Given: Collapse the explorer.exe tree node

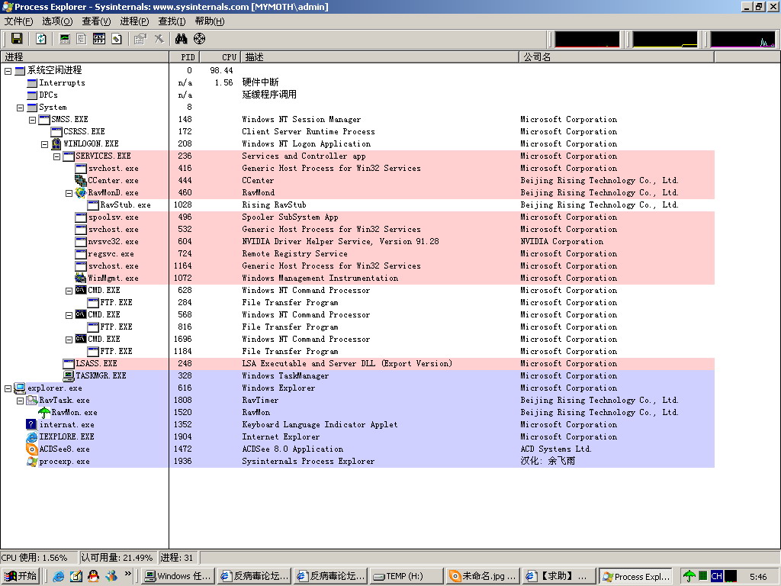Looking at the screenshot, I should [x=8, y=388].
